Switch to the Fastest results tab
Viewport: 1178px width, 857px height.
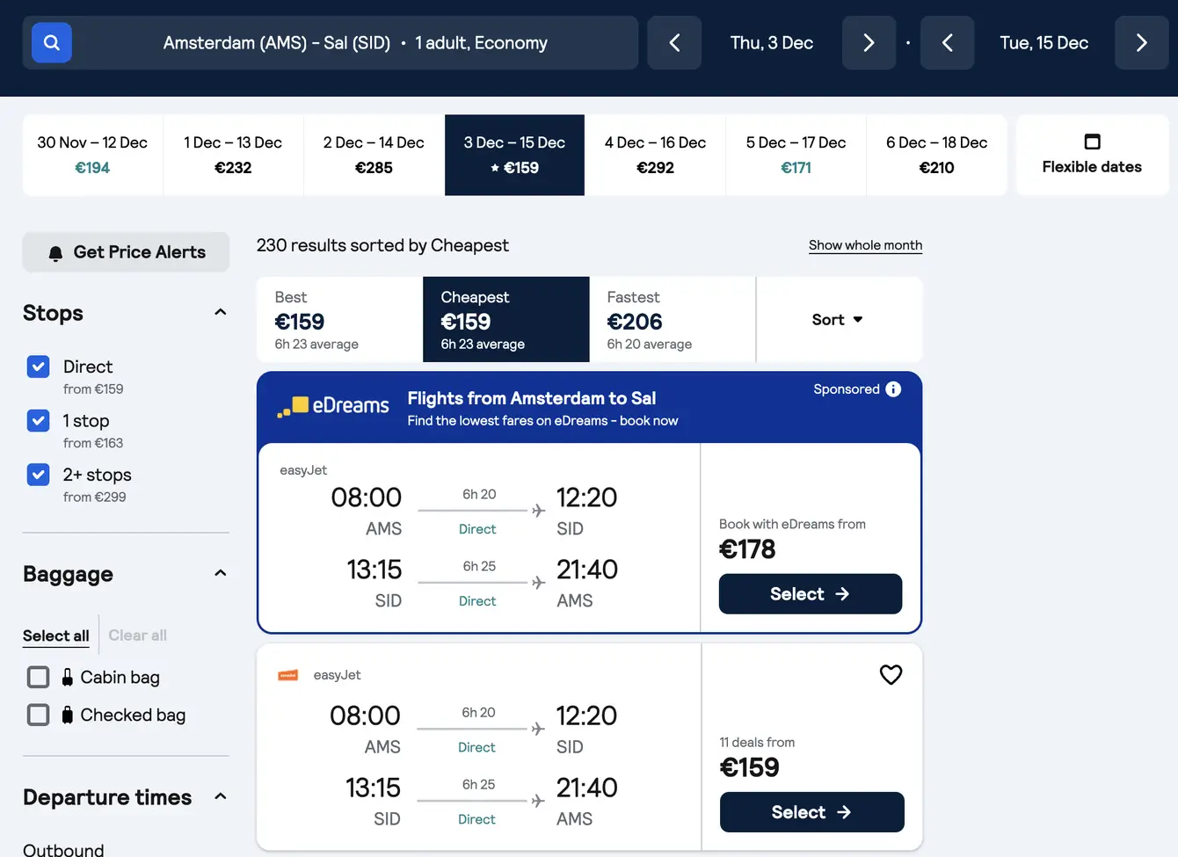click(673, 319)
